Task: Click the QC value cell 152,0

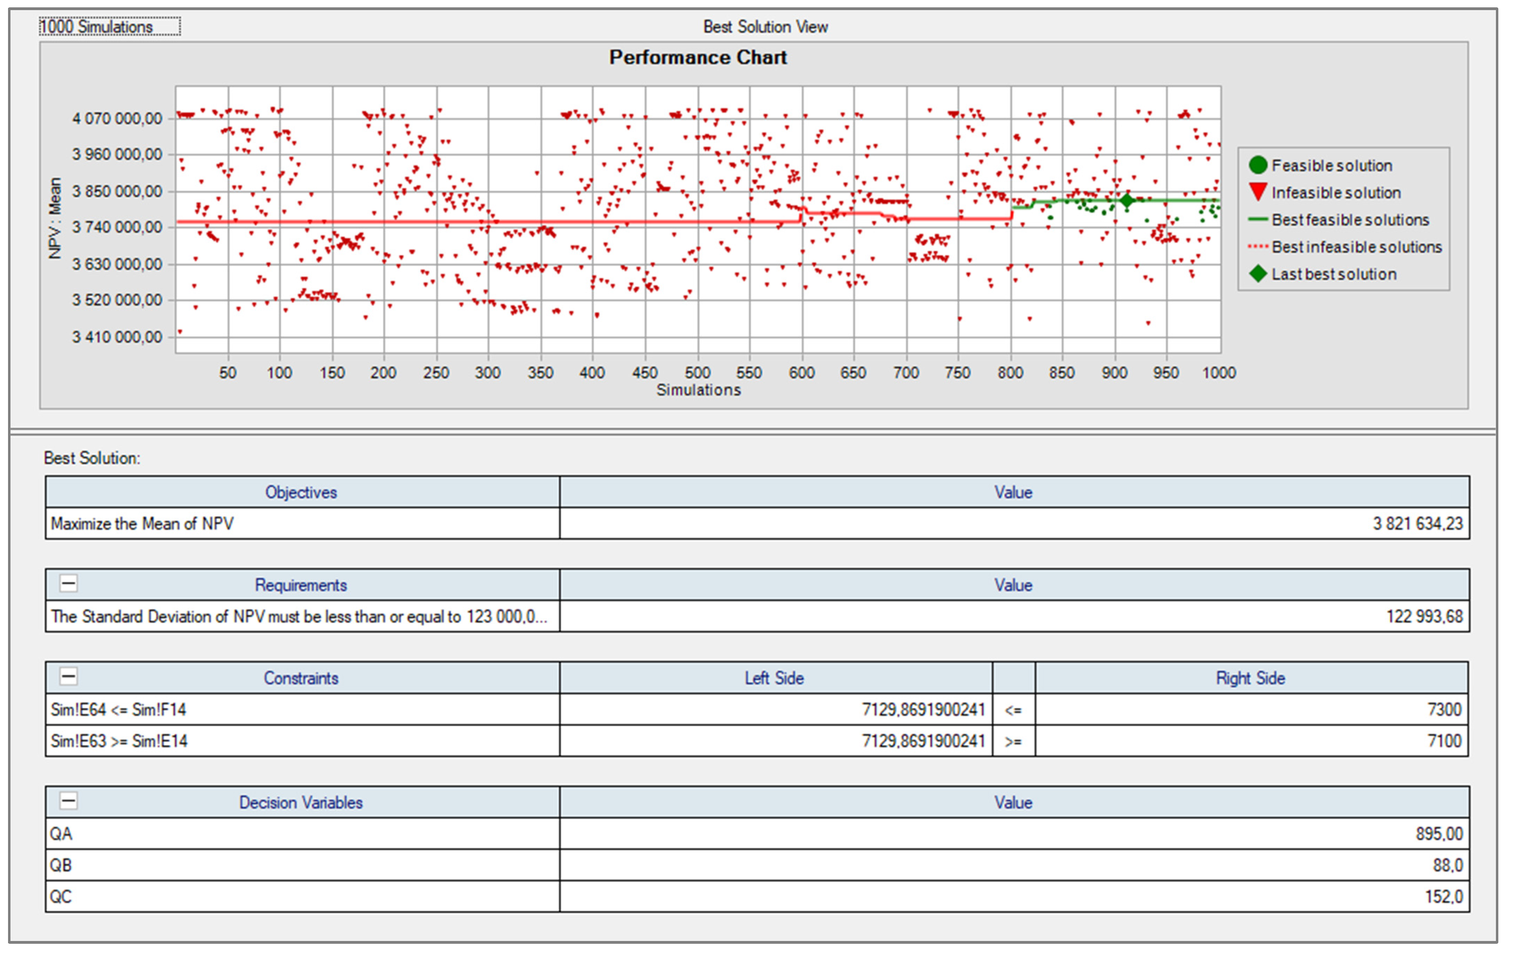Action: tap(1443, 897)
